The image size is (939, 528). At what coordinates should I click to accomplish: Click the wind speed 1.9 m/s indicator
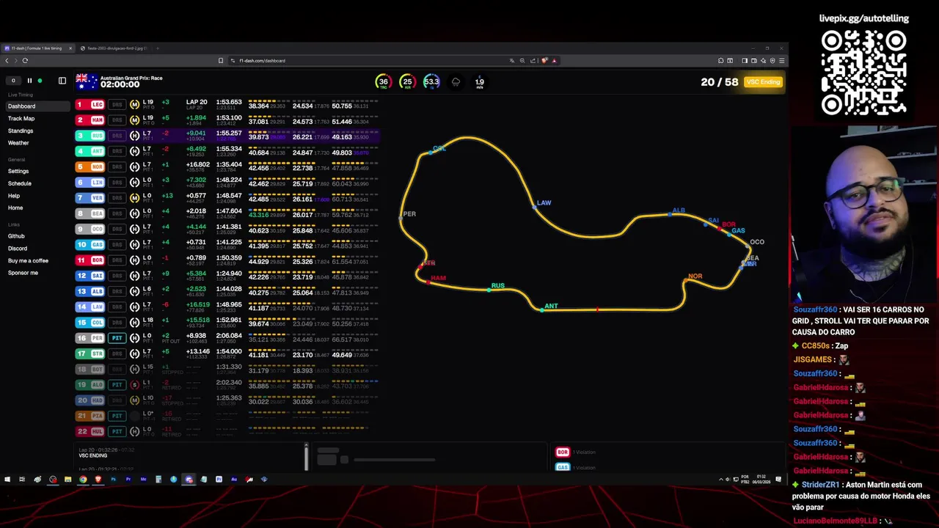[x=479, y=83]
